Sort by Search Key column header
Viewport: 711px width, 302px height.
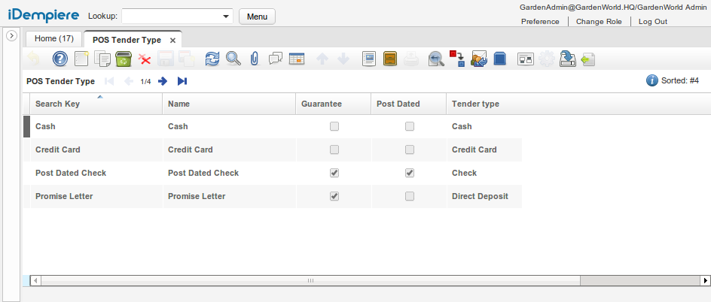click(x=96, y=104)
